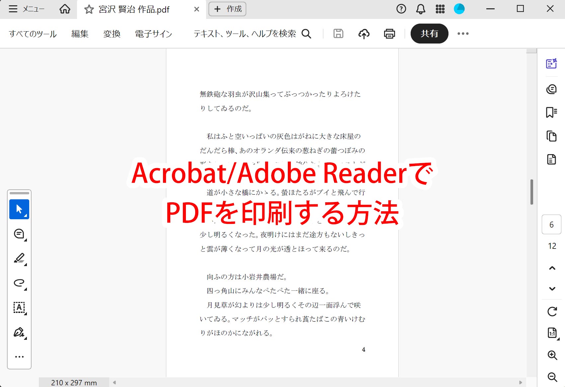Open the AI Assistant panel

[551, 63]
